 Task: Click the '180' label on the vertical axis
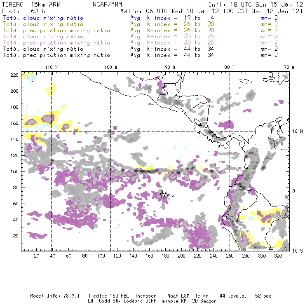click(14, 107)
